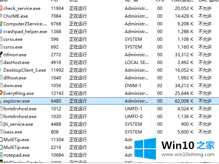Click the MultiTip.exe icon for PID 2216
The height and width of the screenshot is (164, 219).
pos(1,147)
